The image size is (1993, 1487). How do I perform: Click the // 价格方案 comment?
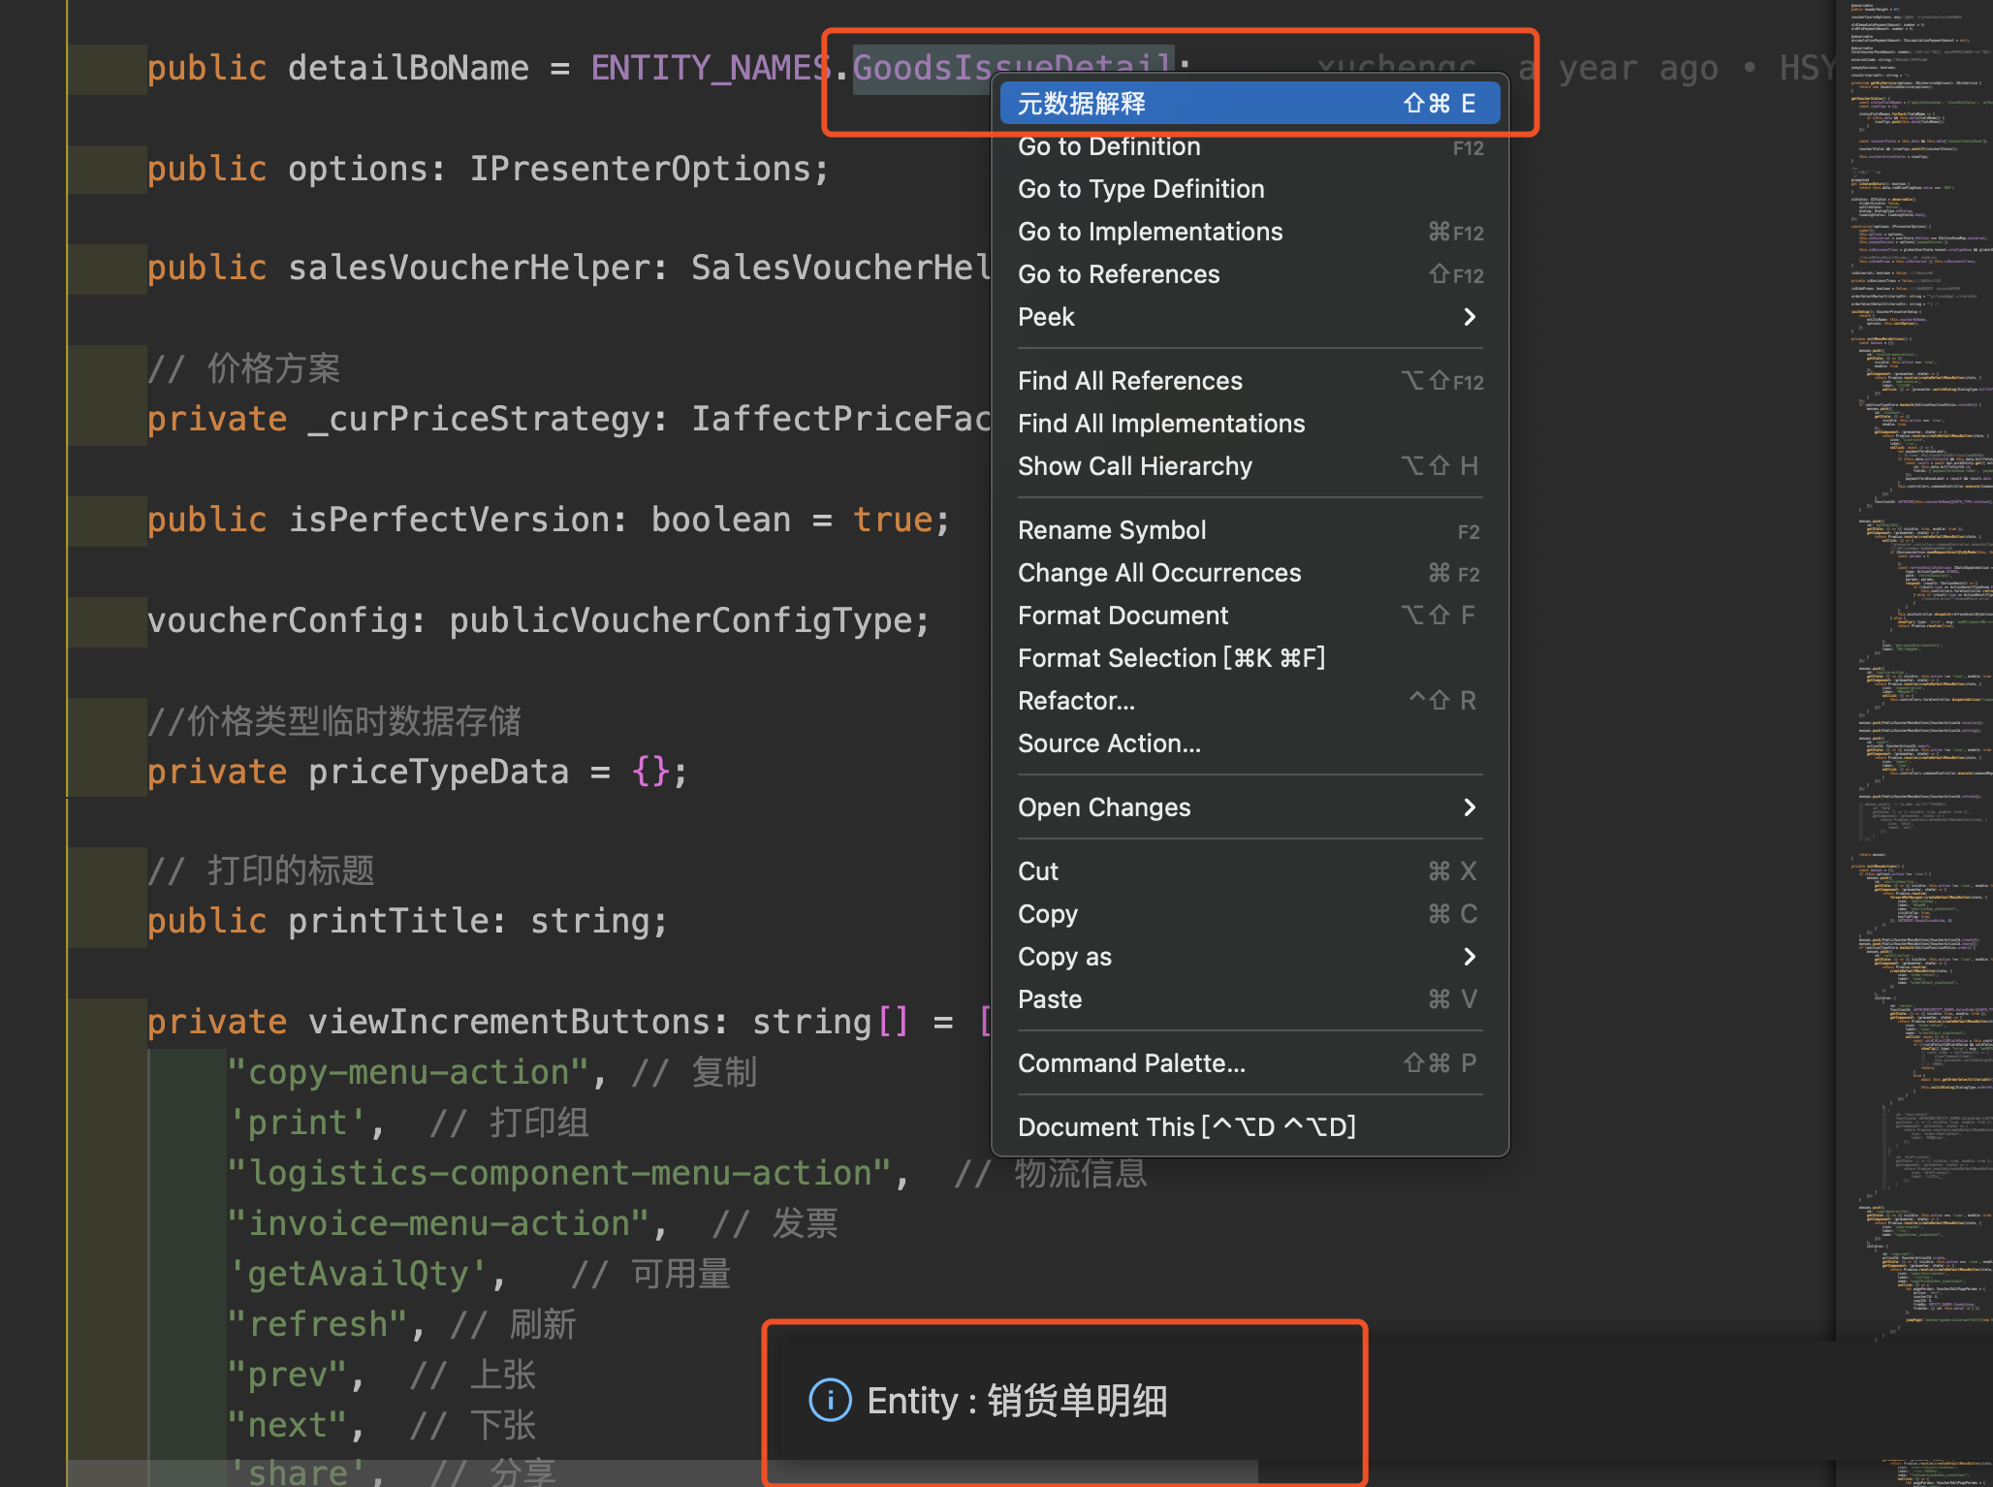[x=243, y=368]
